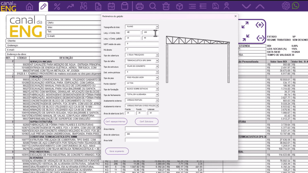Image resolution: width=308 pixels, height=173 pixels.
Task: Click the save diskette icon
Action: (216, 6)
